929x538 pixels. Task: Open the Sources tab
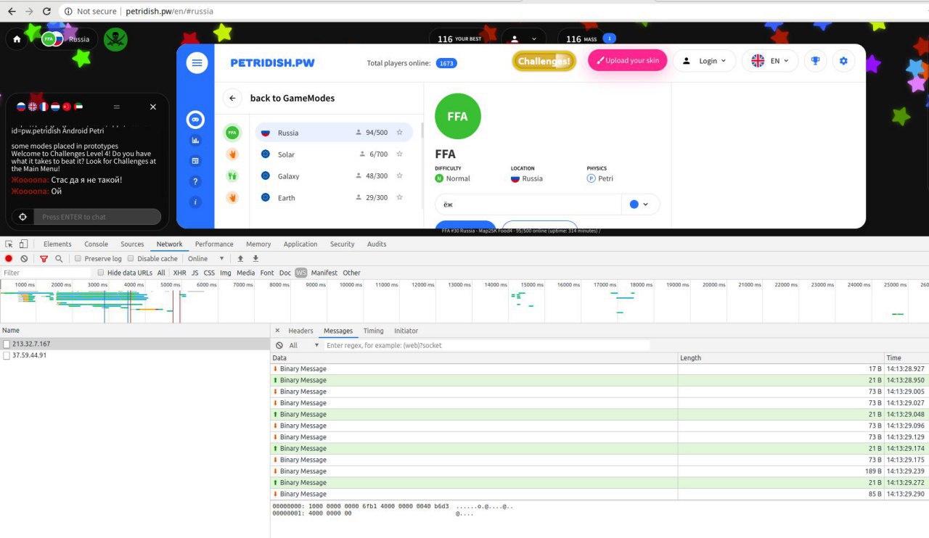[132, 244]
